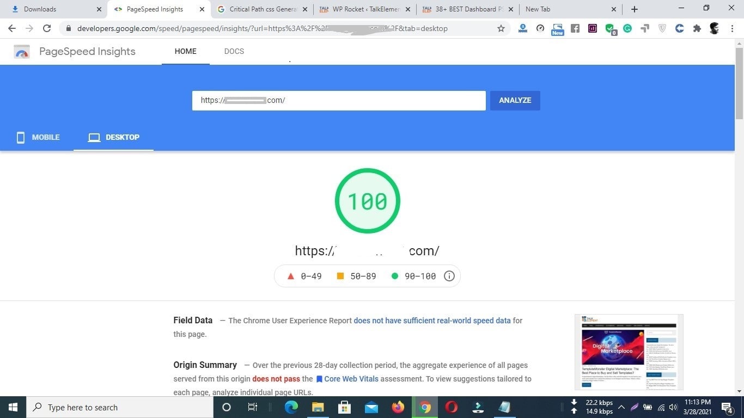Bookmark this page with the star icon

[501, 28]
